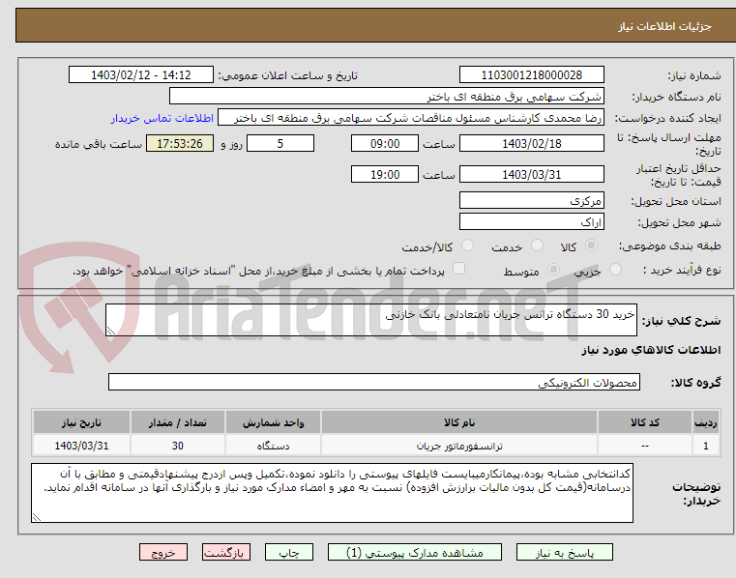Image resolution: width=736 pixels, height=578 pixels.
Task: Click the days remaining field 5
Action: click(x=280, y=144)
